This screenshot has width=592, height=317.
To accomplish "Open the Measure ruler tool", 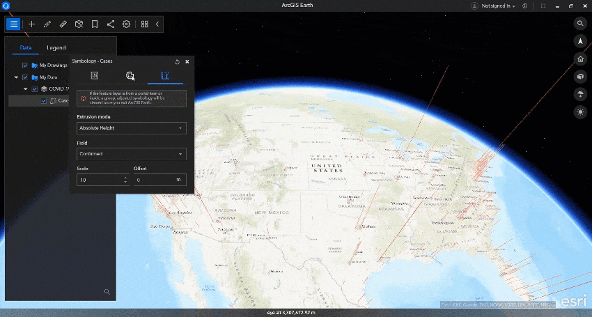I will [63, 24].
